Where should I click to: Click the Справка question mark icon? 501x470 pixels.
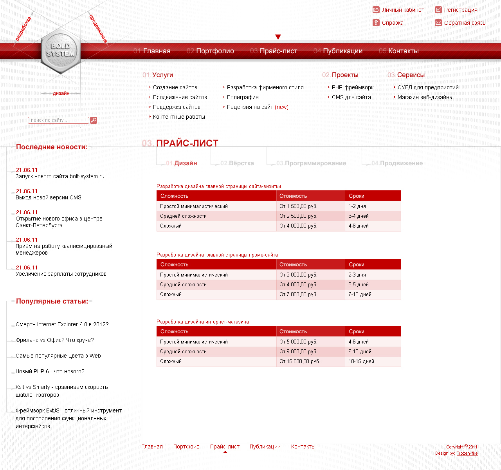376,23
